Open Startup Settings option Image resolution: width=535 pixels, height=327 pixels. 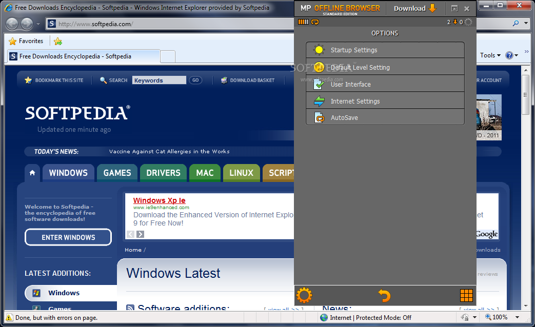click(x=385, y=50)
